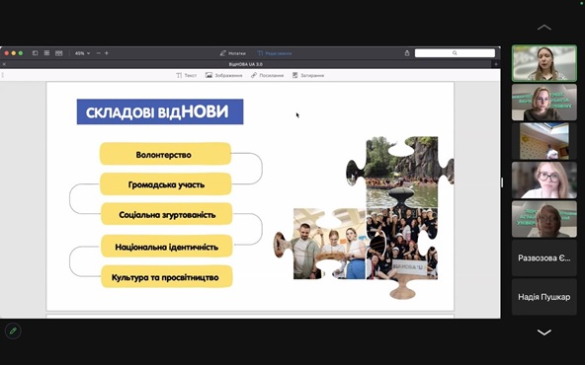Show more participants with down chevron

pos(543,331)
